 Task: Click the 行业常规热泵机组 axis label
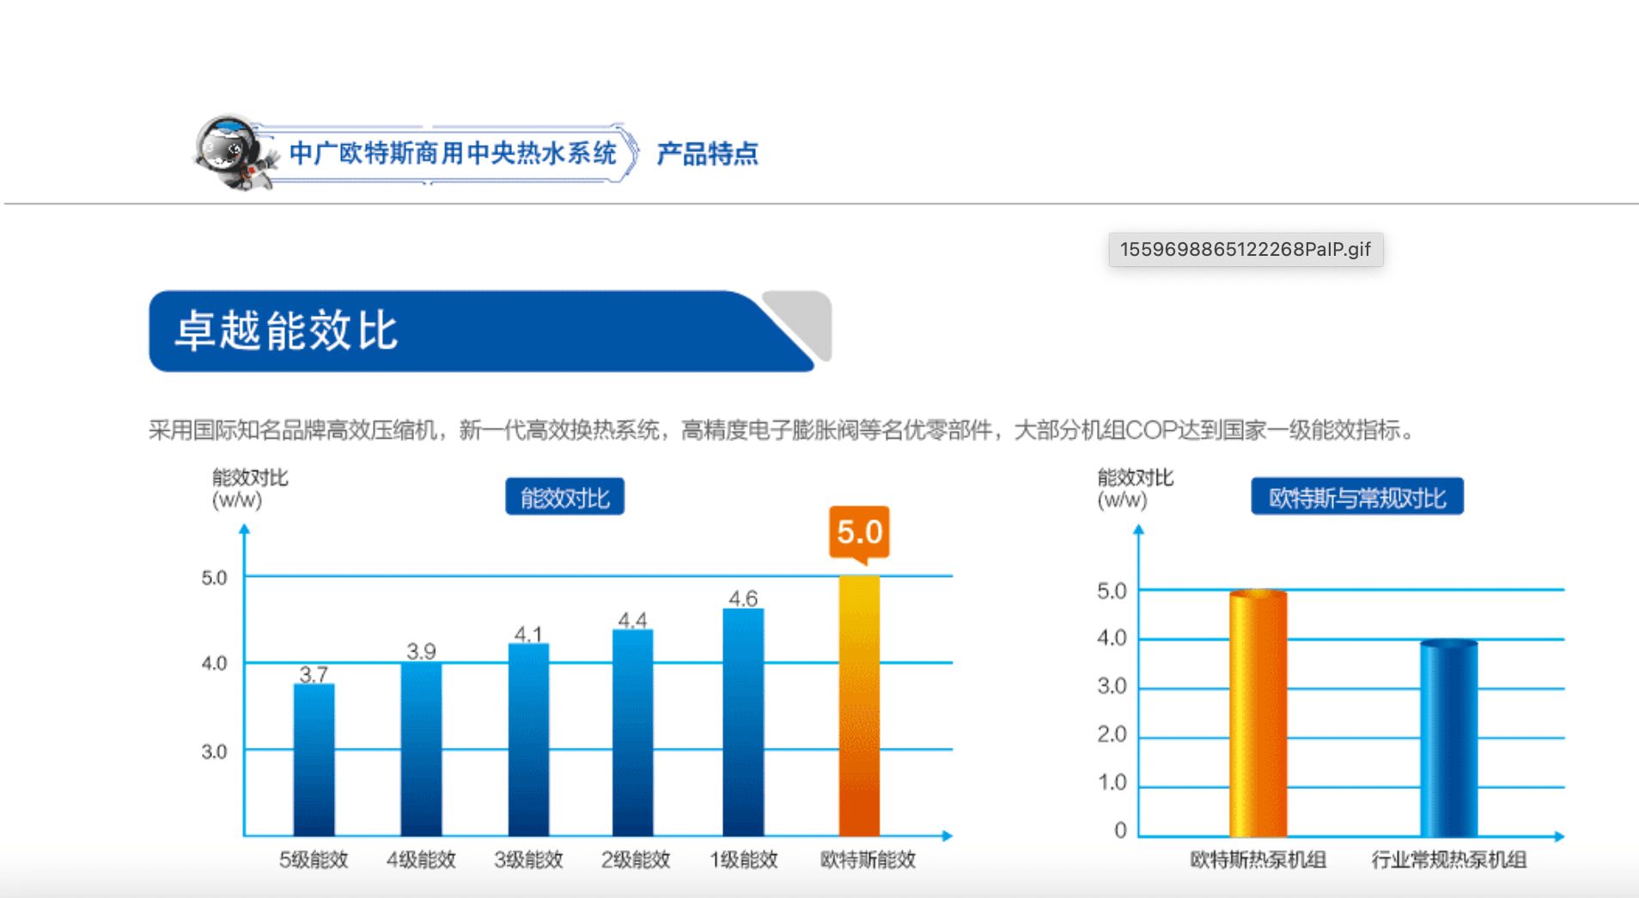(x=1448, y=859)
